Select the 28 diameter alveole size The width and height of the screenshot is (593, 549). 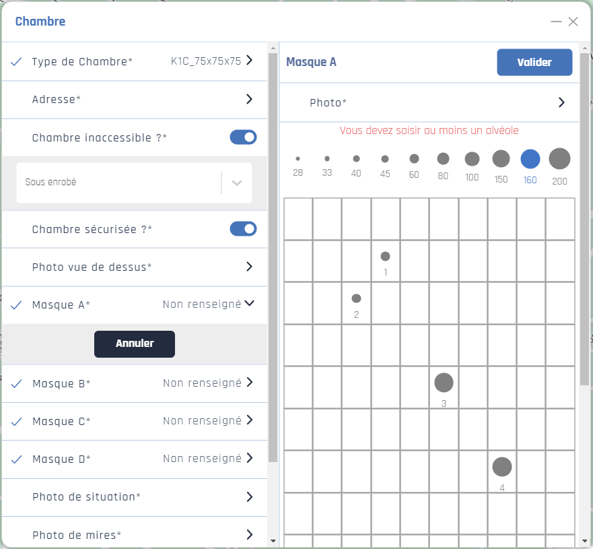(298, 159)
